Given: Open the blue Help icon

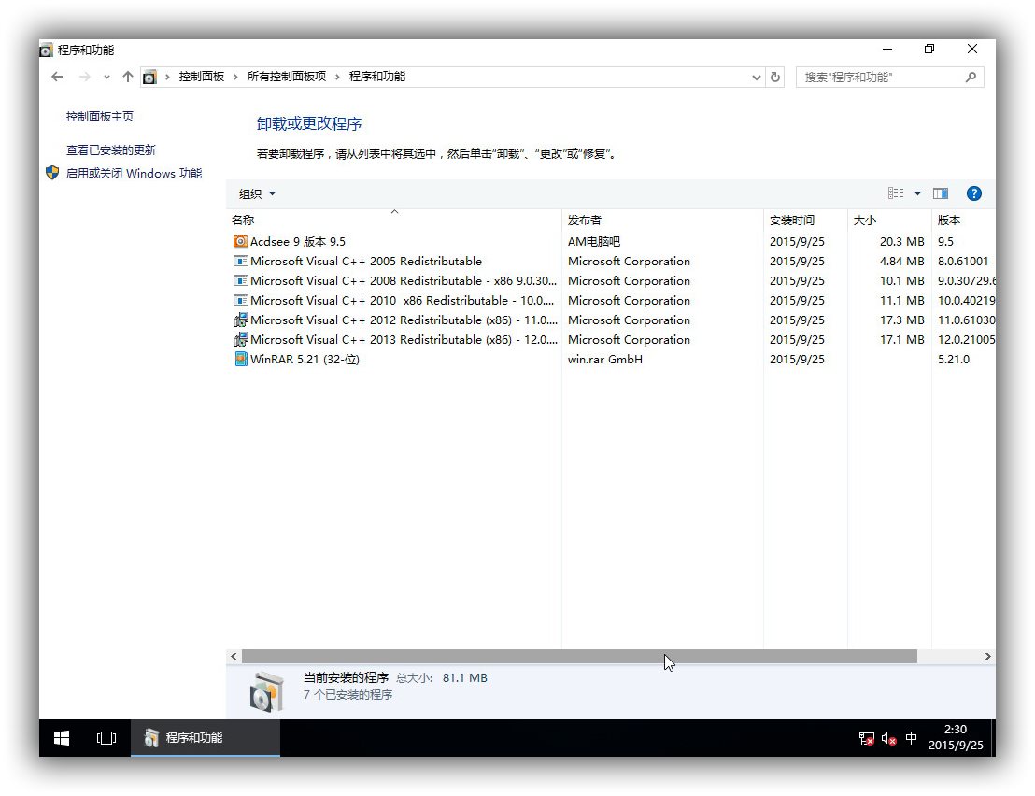Looking at the screenshot, I should tap(973, 193).
